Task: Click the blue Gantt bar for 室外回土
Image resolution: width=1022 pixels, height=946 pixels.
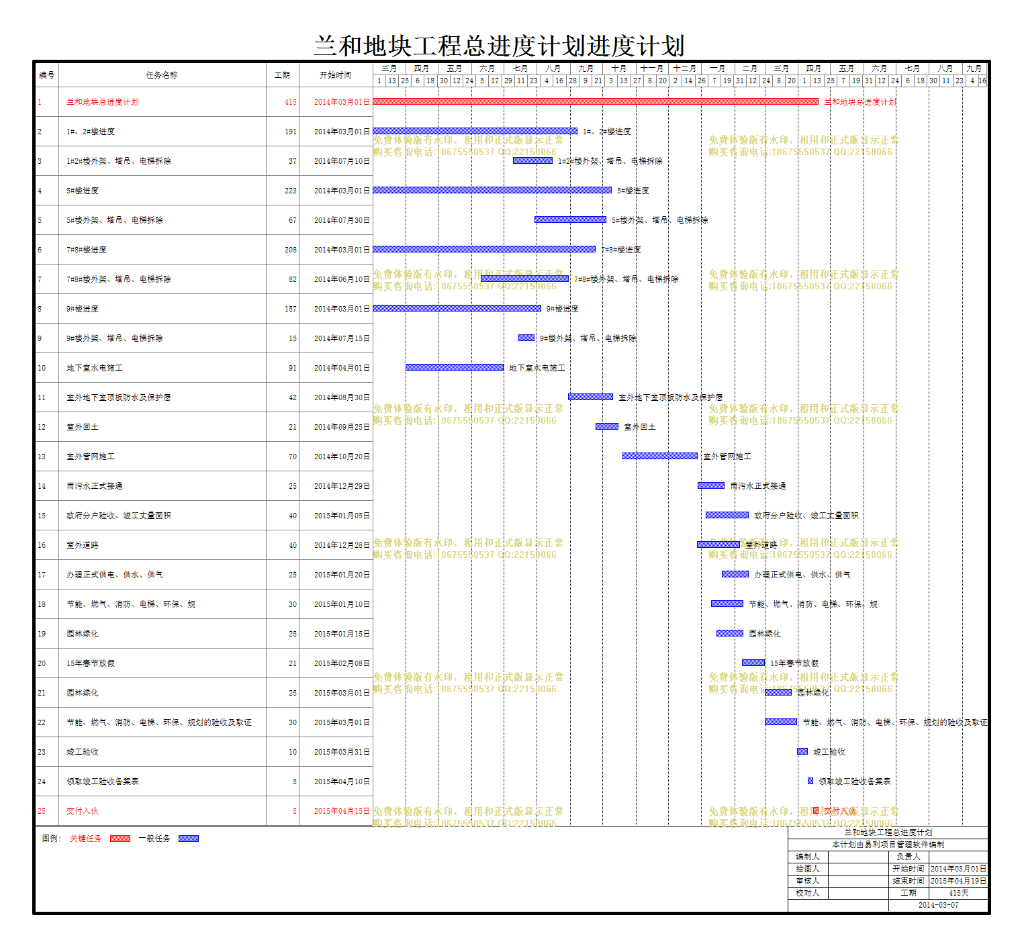Action: point(607,426)
